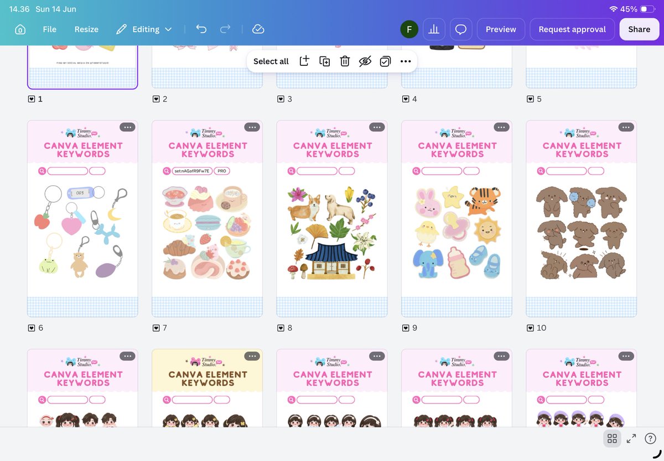Toggle the grid view button
The width and height of the screenshot is (664, 461).
click(x=612, y=439)
